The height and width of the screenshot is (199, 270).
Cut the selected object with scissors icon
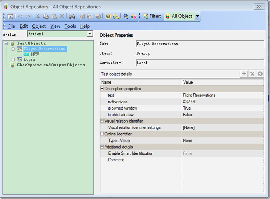coord(38,16)
